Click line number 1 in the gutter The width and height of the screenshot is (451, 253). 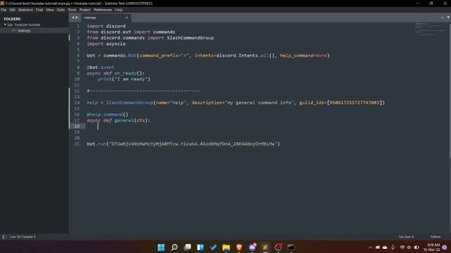coord(78,26)
